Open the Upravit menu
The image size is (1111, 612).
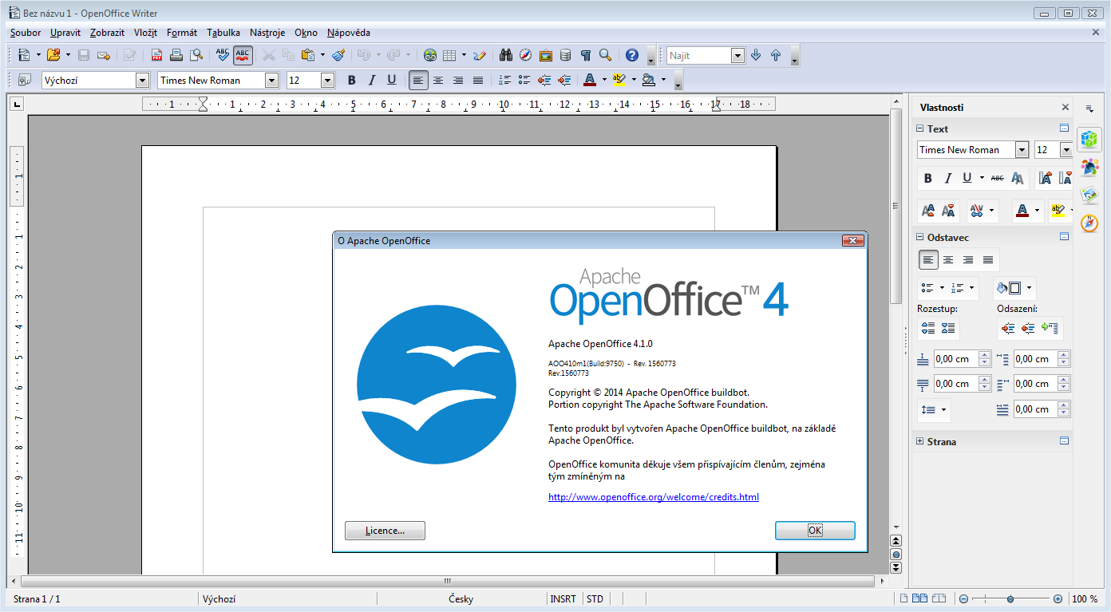[65, 33]
